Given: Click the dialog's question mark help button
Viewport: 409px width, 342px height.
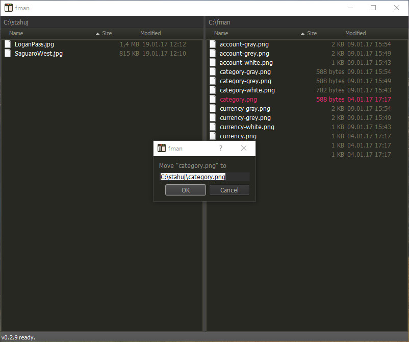Looking at the screenshot, I should tap(221, 149).
